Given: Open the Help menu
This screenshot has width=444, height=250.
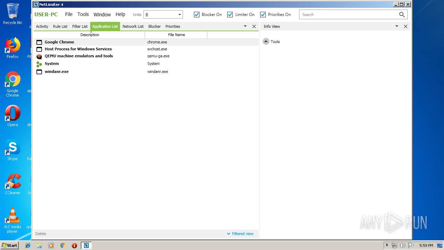Looking at the screenshot, I should (x=120, y=14).
